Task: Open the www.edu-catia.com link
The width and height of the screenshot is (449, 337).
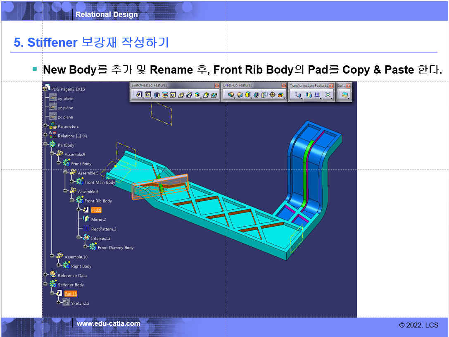Action: pyautogui.click(x=108, y=324)
